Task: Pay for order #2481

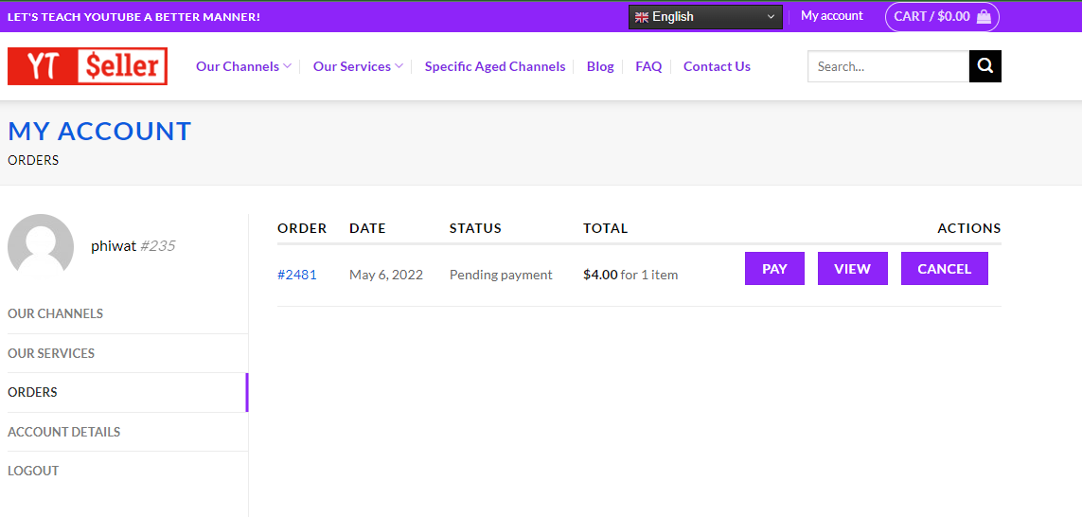Action: (774, 269)
